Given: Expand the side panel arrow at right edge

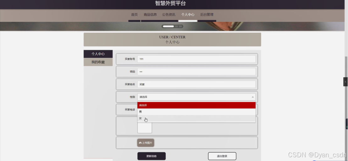Looking at the screenshot, I should [345, 82].
